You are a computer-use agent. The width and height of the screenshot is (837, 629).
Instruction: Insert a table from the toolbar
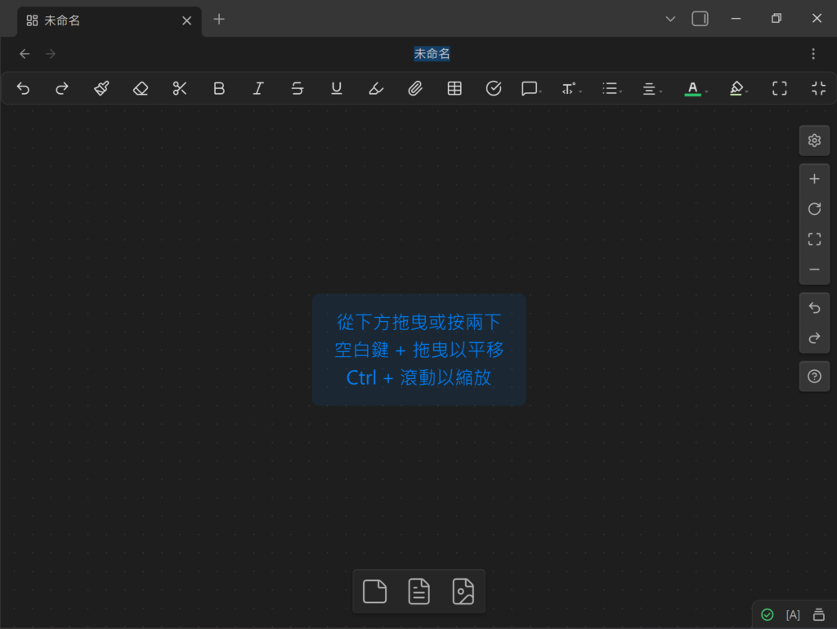pyautogui.click(x=454, y=88)
